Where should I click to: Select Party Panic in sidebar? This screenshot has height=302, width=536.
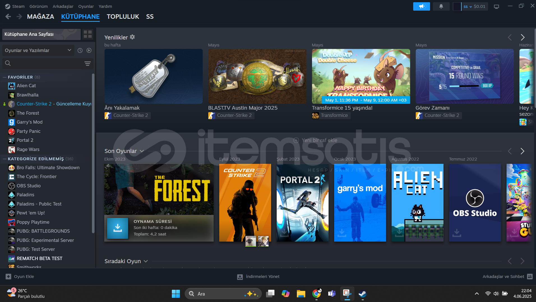pyautogui.click(x=29, y=131)
